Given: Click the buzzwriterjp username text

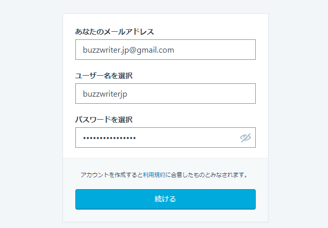Looking at the screenshot, I should point(108,94).
